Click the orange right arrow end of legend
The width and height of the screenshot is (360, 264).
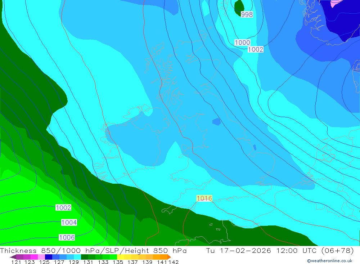169,257
